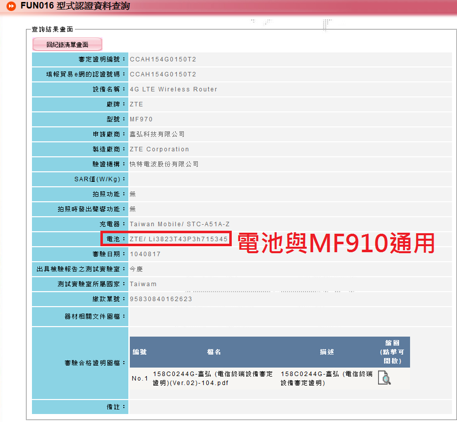Click the 拍照功能 value 無
Image resolution: width=457 pixels, height=422 pixels.
[133, 194]
